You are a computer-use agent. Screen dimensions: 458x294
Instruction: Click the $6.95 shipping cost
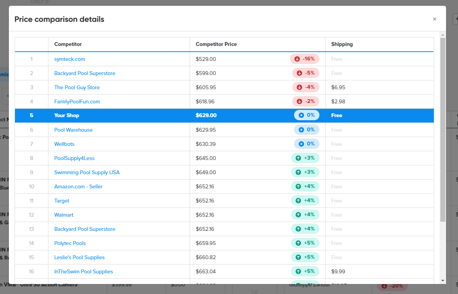point(338,87)
